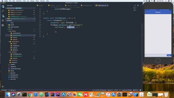
Task: Open the Search view in activity bar
Action: click(3, 11)
